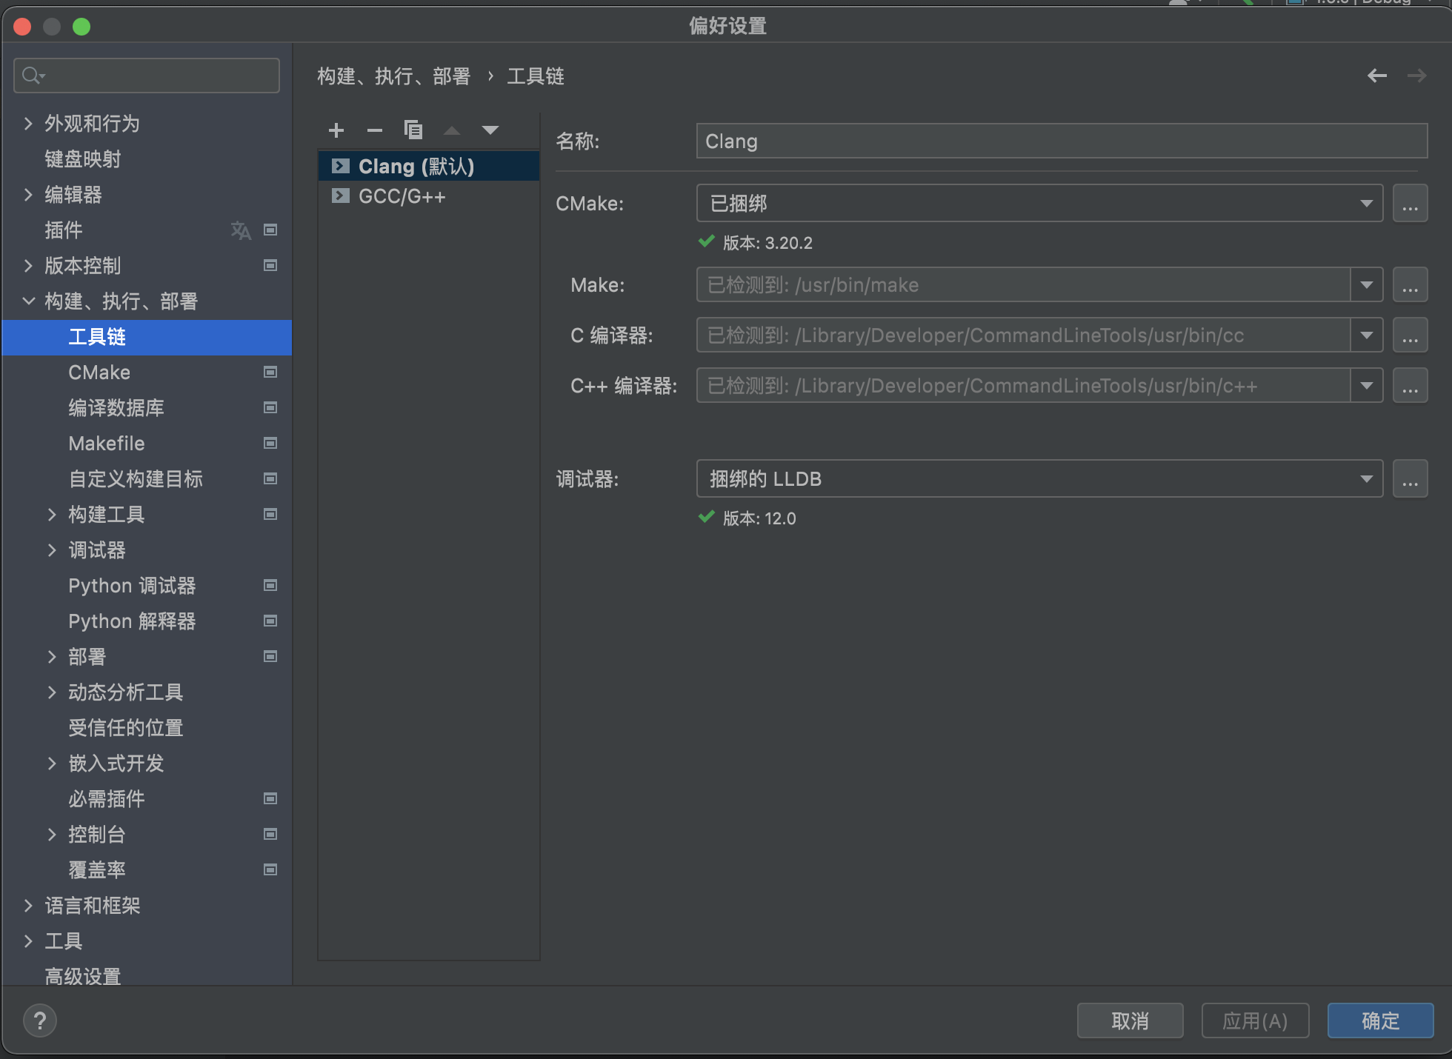The image size is (1452, 1059).
Task: Move Clang toolchain down with the arrow icon
Action: (x=490, y=130)
